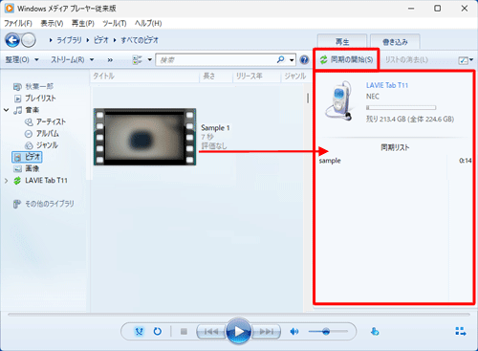The height and width of the screenshot is (351, 478).
Task: Click the Sample 1 title text
Action: pos(215,128)
